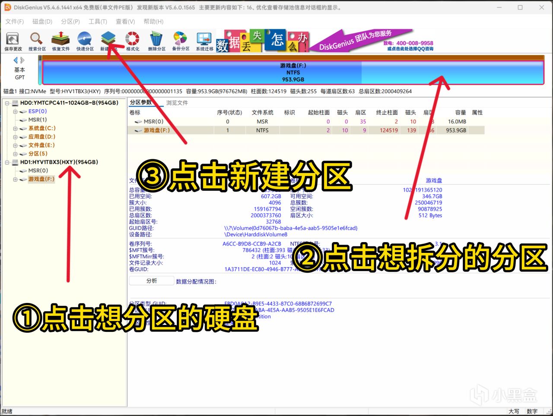Open the 文件(F) menu
Image resolution: width=553 pixels, height=416 pixels.
15,22
